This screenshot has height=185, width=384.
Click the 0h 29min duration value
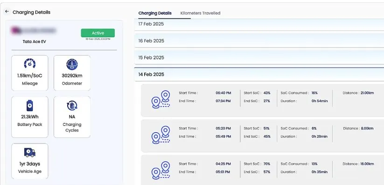pyautogui.click(x=320, y=136)
